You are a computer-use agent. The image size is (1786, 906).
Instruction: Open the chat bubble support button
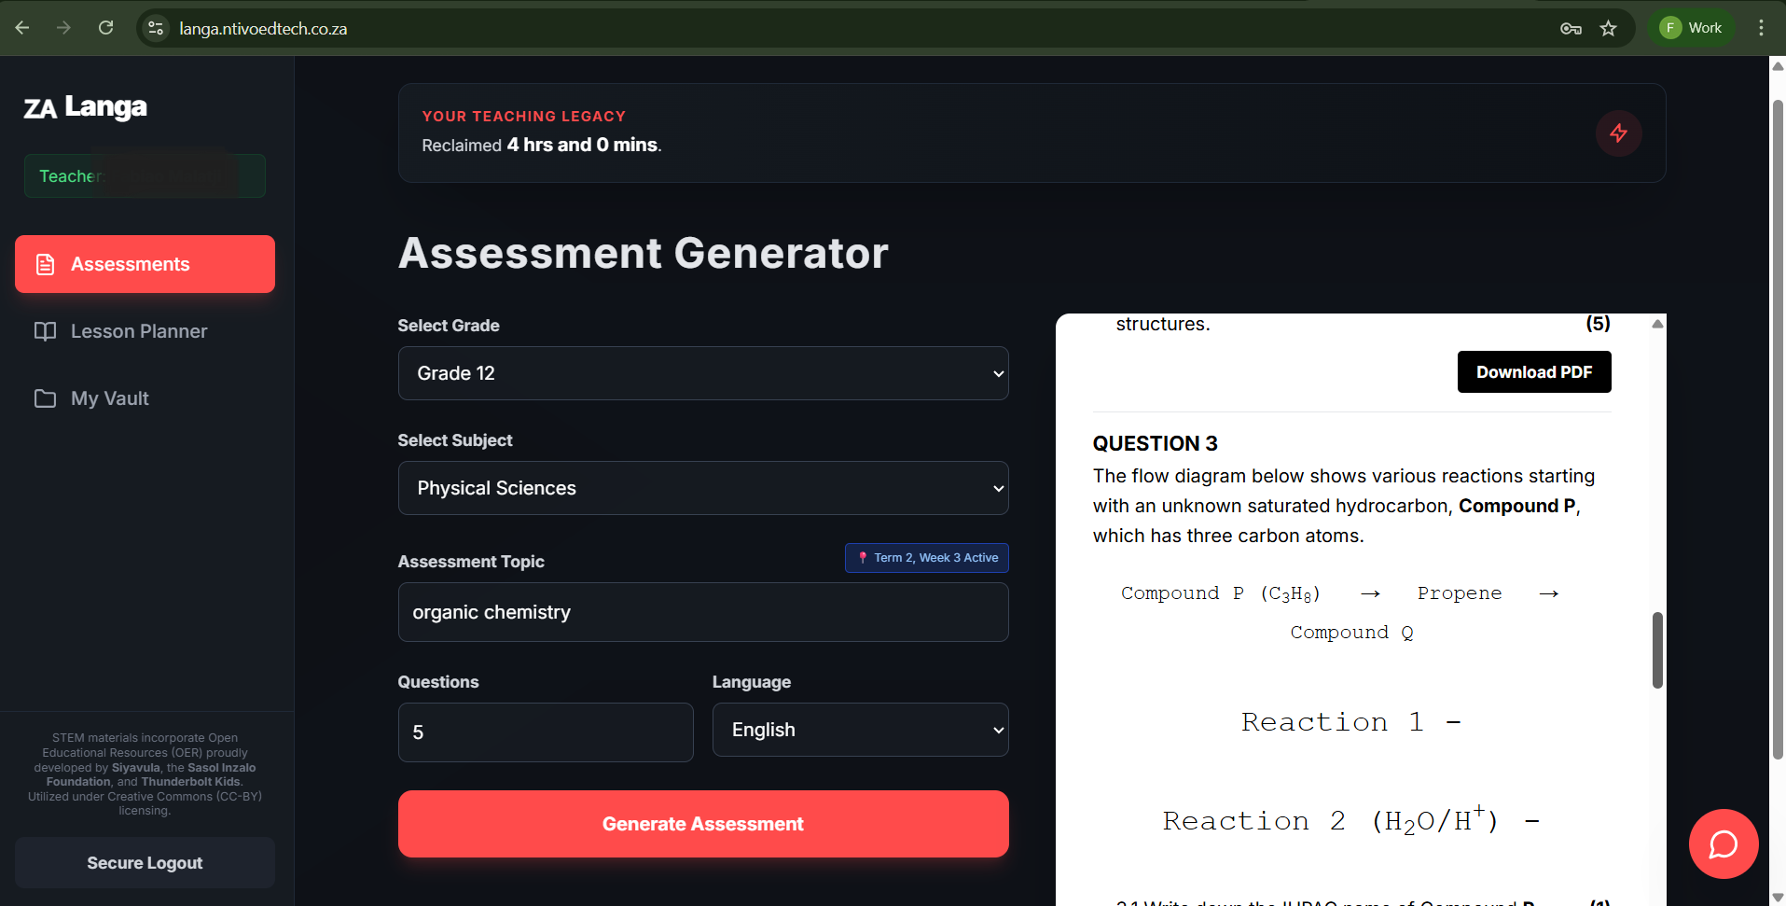[1723, 843]
